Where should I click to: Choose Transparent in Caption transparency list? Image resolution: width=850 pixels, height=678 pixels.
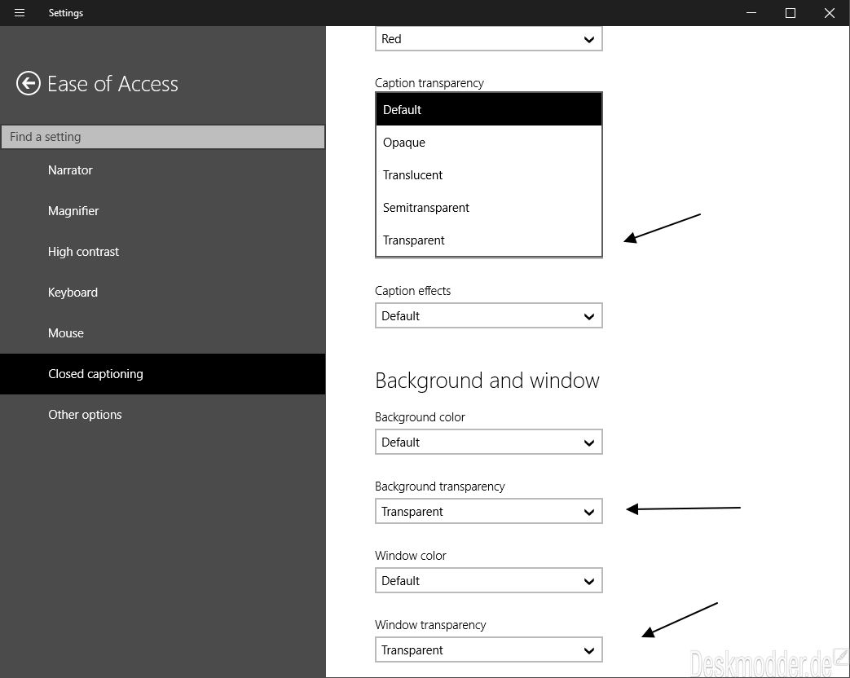tap(488, 240)
